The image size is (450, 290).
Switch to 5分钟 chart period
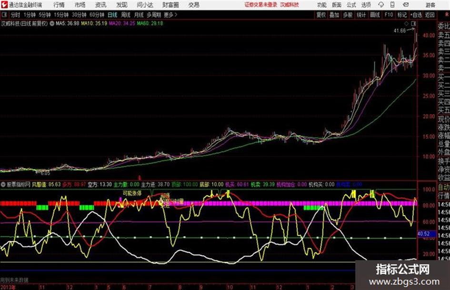(45, 15)
